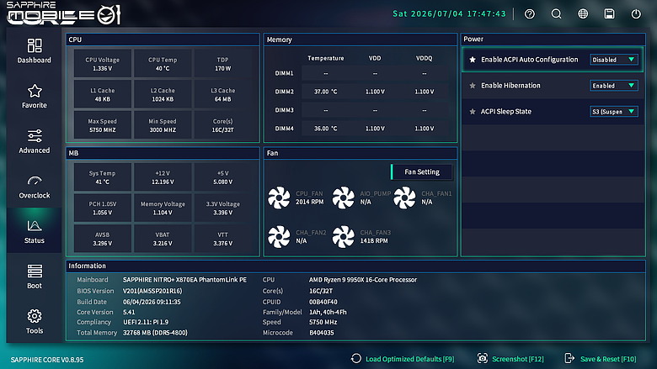Select the MB panel header
Screen dimensions: 657x369
click(x=163, y=153)
